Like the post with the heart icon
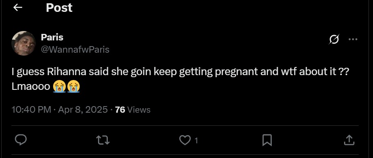Screen dimensions: 373x158 (x=185, y=140)
